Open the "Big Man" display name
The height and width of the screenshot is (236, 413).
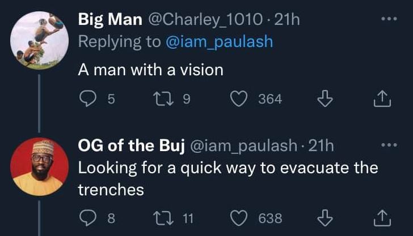click(110, 20)
